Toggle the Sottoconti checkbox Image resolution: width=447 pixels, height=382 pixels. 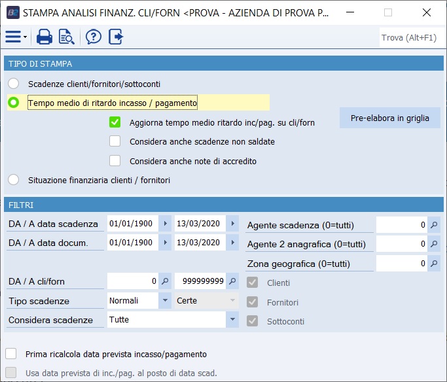click(x=252, y=321)
